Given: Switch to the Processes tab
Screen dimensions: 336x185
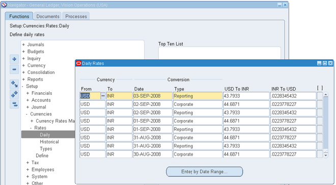Looking at the screenshot, I should (76, 16).
